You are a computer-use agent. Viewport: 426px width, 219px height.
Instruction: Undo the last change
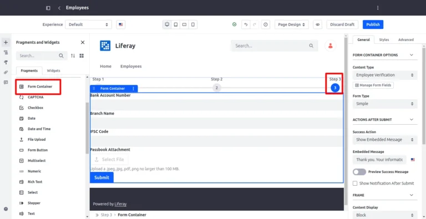coord(246,24)
